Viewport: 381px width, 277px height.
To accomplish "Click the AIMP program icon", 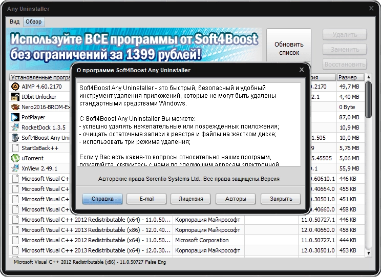I will click(x=15, y=87).
